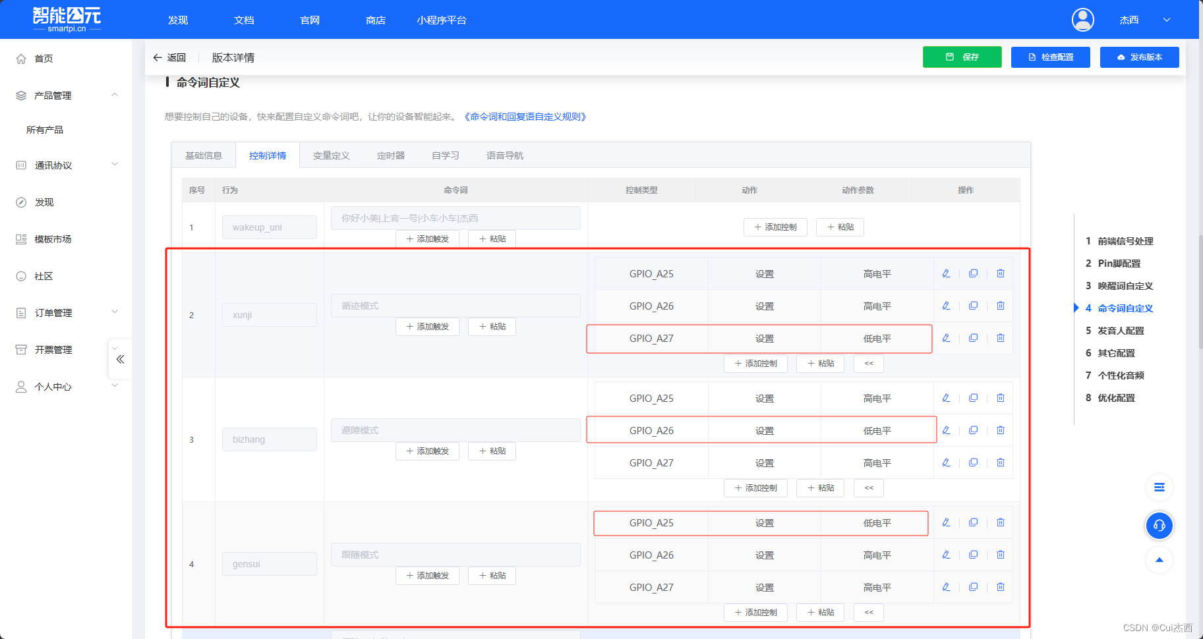Screen dimensions: 1203x639
Task: Delete GPIO_A26 control in bizhang row
Action: coord(1000,430)
